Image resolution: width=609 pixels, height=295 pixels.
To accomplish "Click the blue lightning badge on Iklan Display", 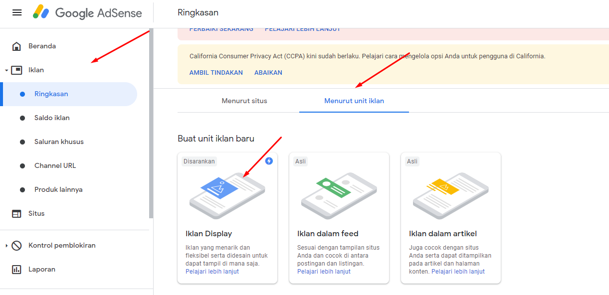I will tap(269, 161).
